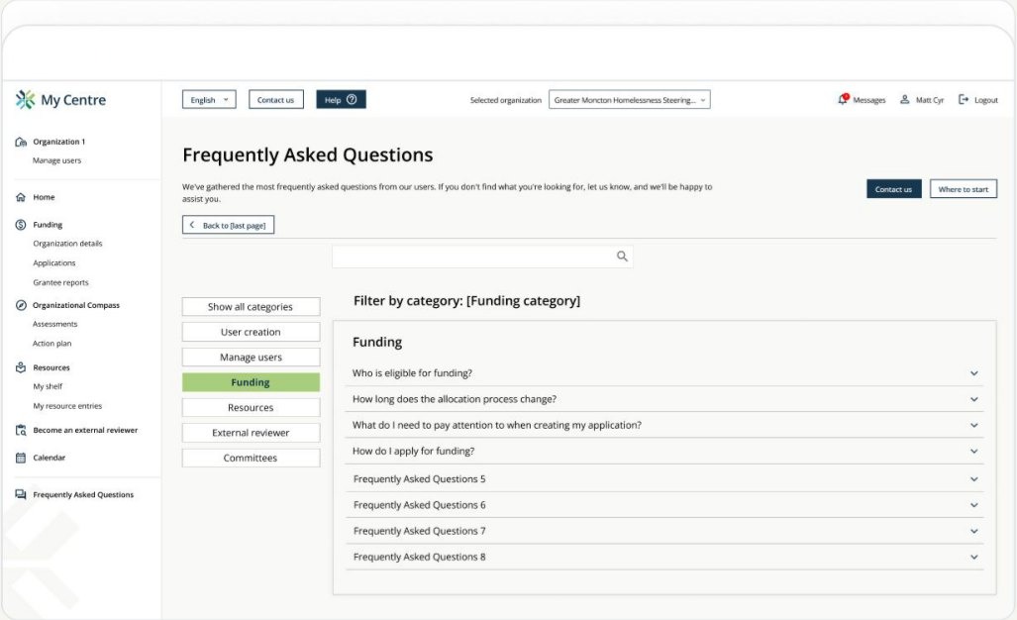Click the Home house icon in sidebar

21,197
